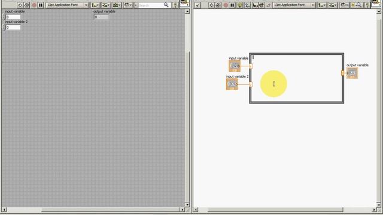The image size is (383, 215).
Task: Click the 'output variable' indicator field
Action: pyautogui.click(x=101, y=17)
